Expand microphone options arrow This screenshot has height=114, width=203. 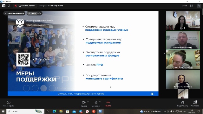pos(100,101)
